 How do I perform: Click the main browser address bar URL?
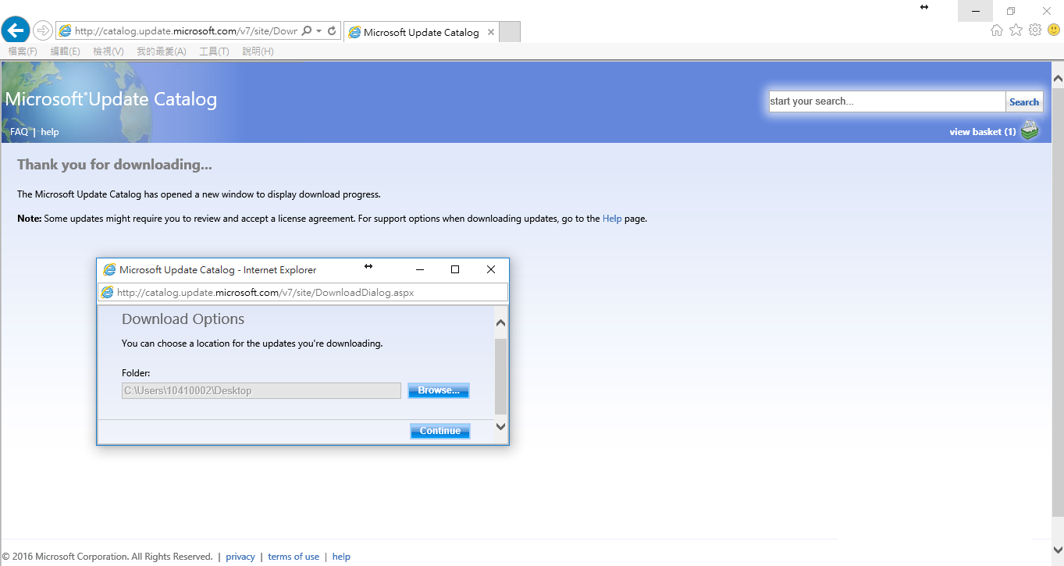pos(186,31)
